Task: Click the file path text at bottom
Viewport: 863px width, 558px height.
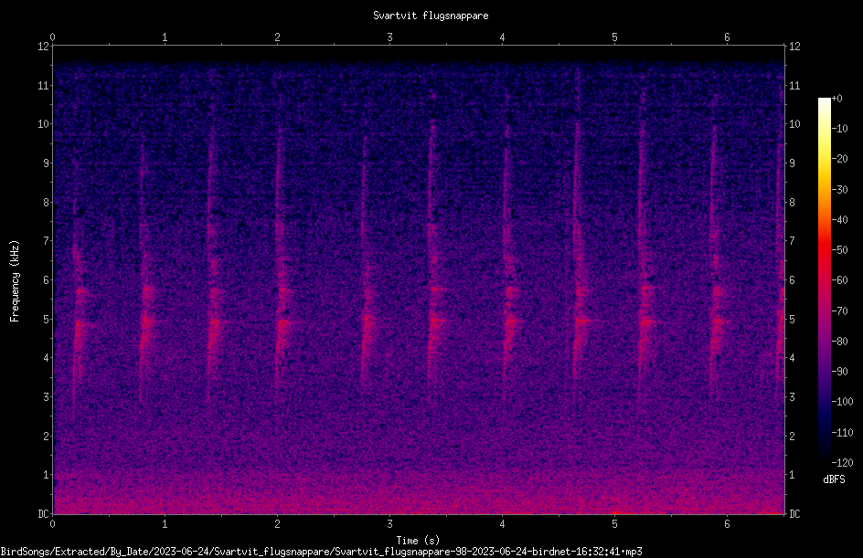Action: coord(321,552)
